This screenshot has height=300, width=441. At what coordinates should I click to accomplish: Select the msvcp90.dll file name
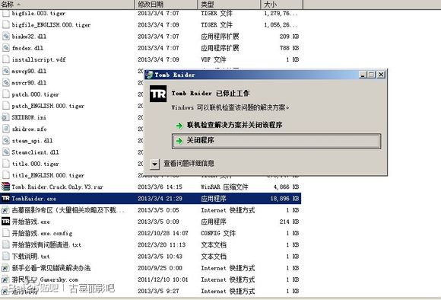(29, 71)
